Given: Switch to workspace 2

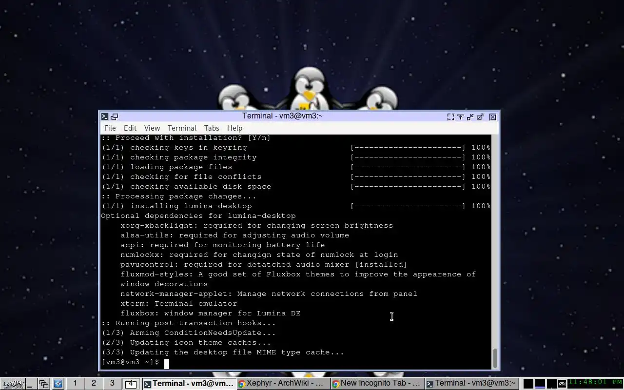Looking at the screenshot, I should coord(94,383).
